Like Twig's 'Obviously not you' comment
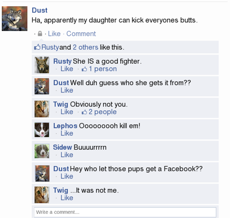 click(x=67, y=112)
